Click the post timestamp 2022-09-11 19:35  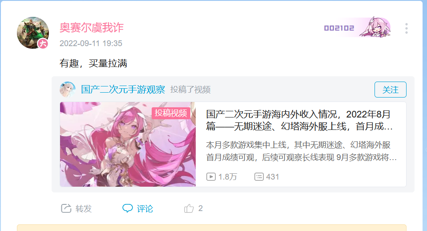(x=91, y=43)
